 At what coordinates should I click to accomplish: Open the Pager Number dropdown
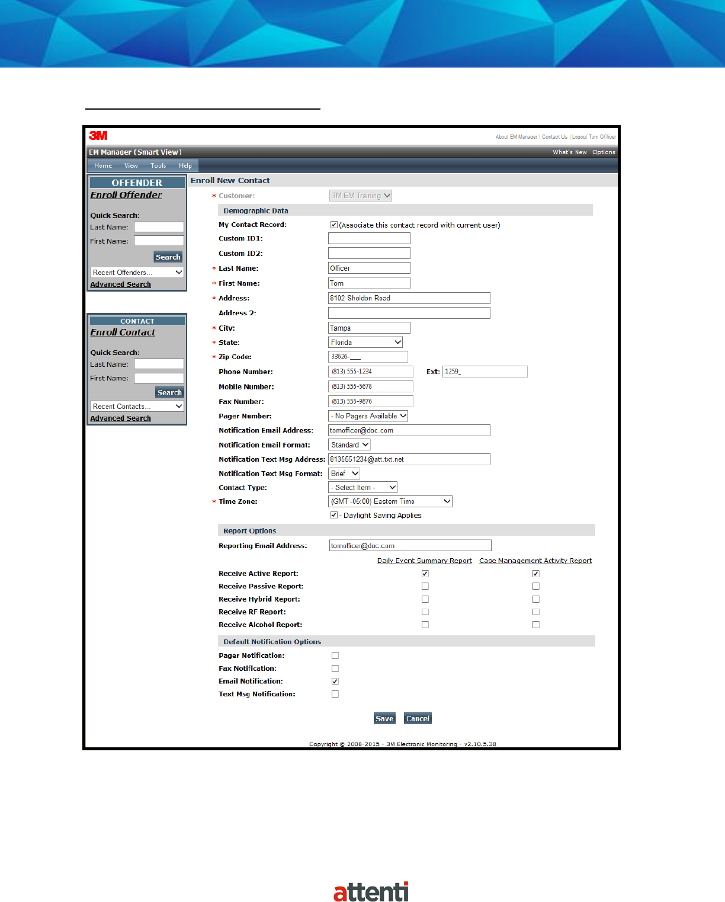(x=368, y=416)
